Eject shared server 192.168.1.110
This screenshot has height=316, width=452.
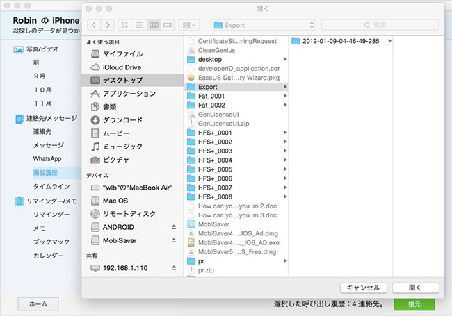tap(174, 268)
